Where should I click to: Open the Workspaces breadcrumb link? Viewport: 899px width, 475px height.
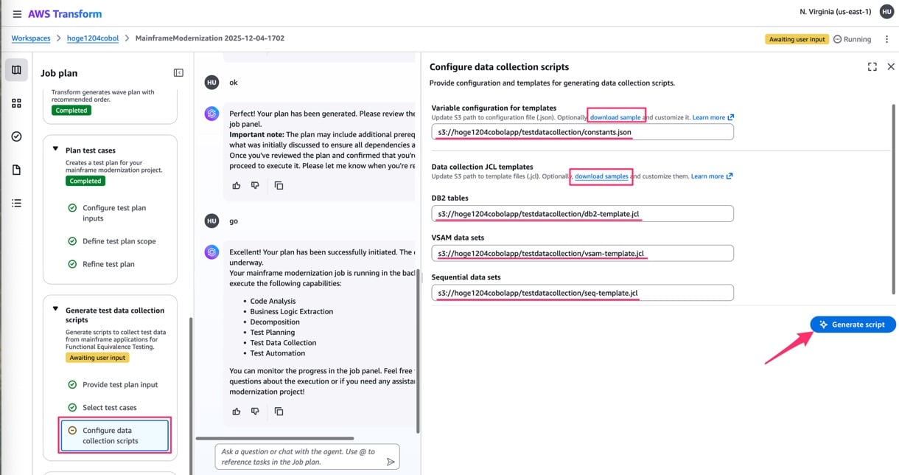pos(31,38)
